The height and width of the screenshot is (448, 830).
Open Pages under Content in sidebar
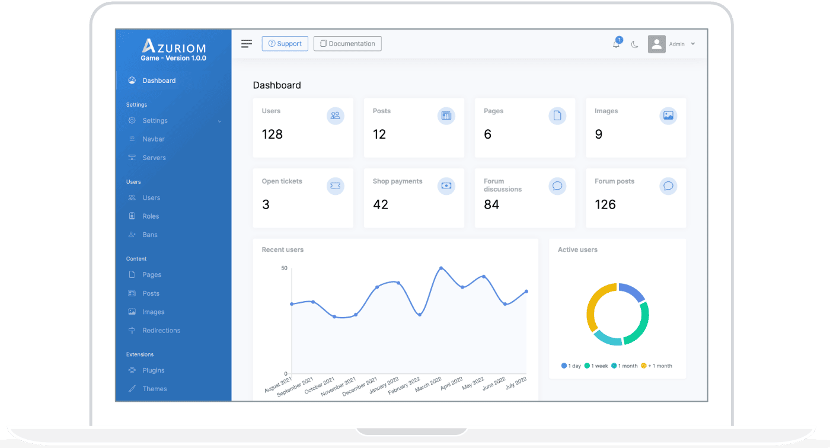pos(152,275)
